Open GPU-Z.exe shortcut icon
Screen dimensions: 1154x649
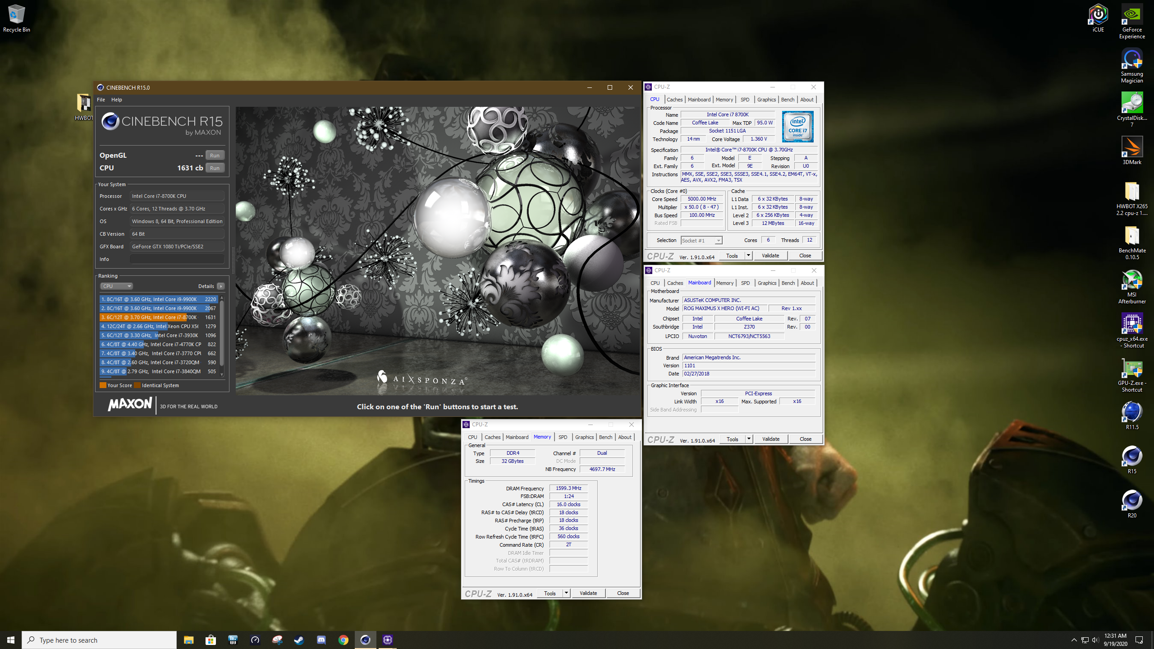click(x=1131, y=375)
